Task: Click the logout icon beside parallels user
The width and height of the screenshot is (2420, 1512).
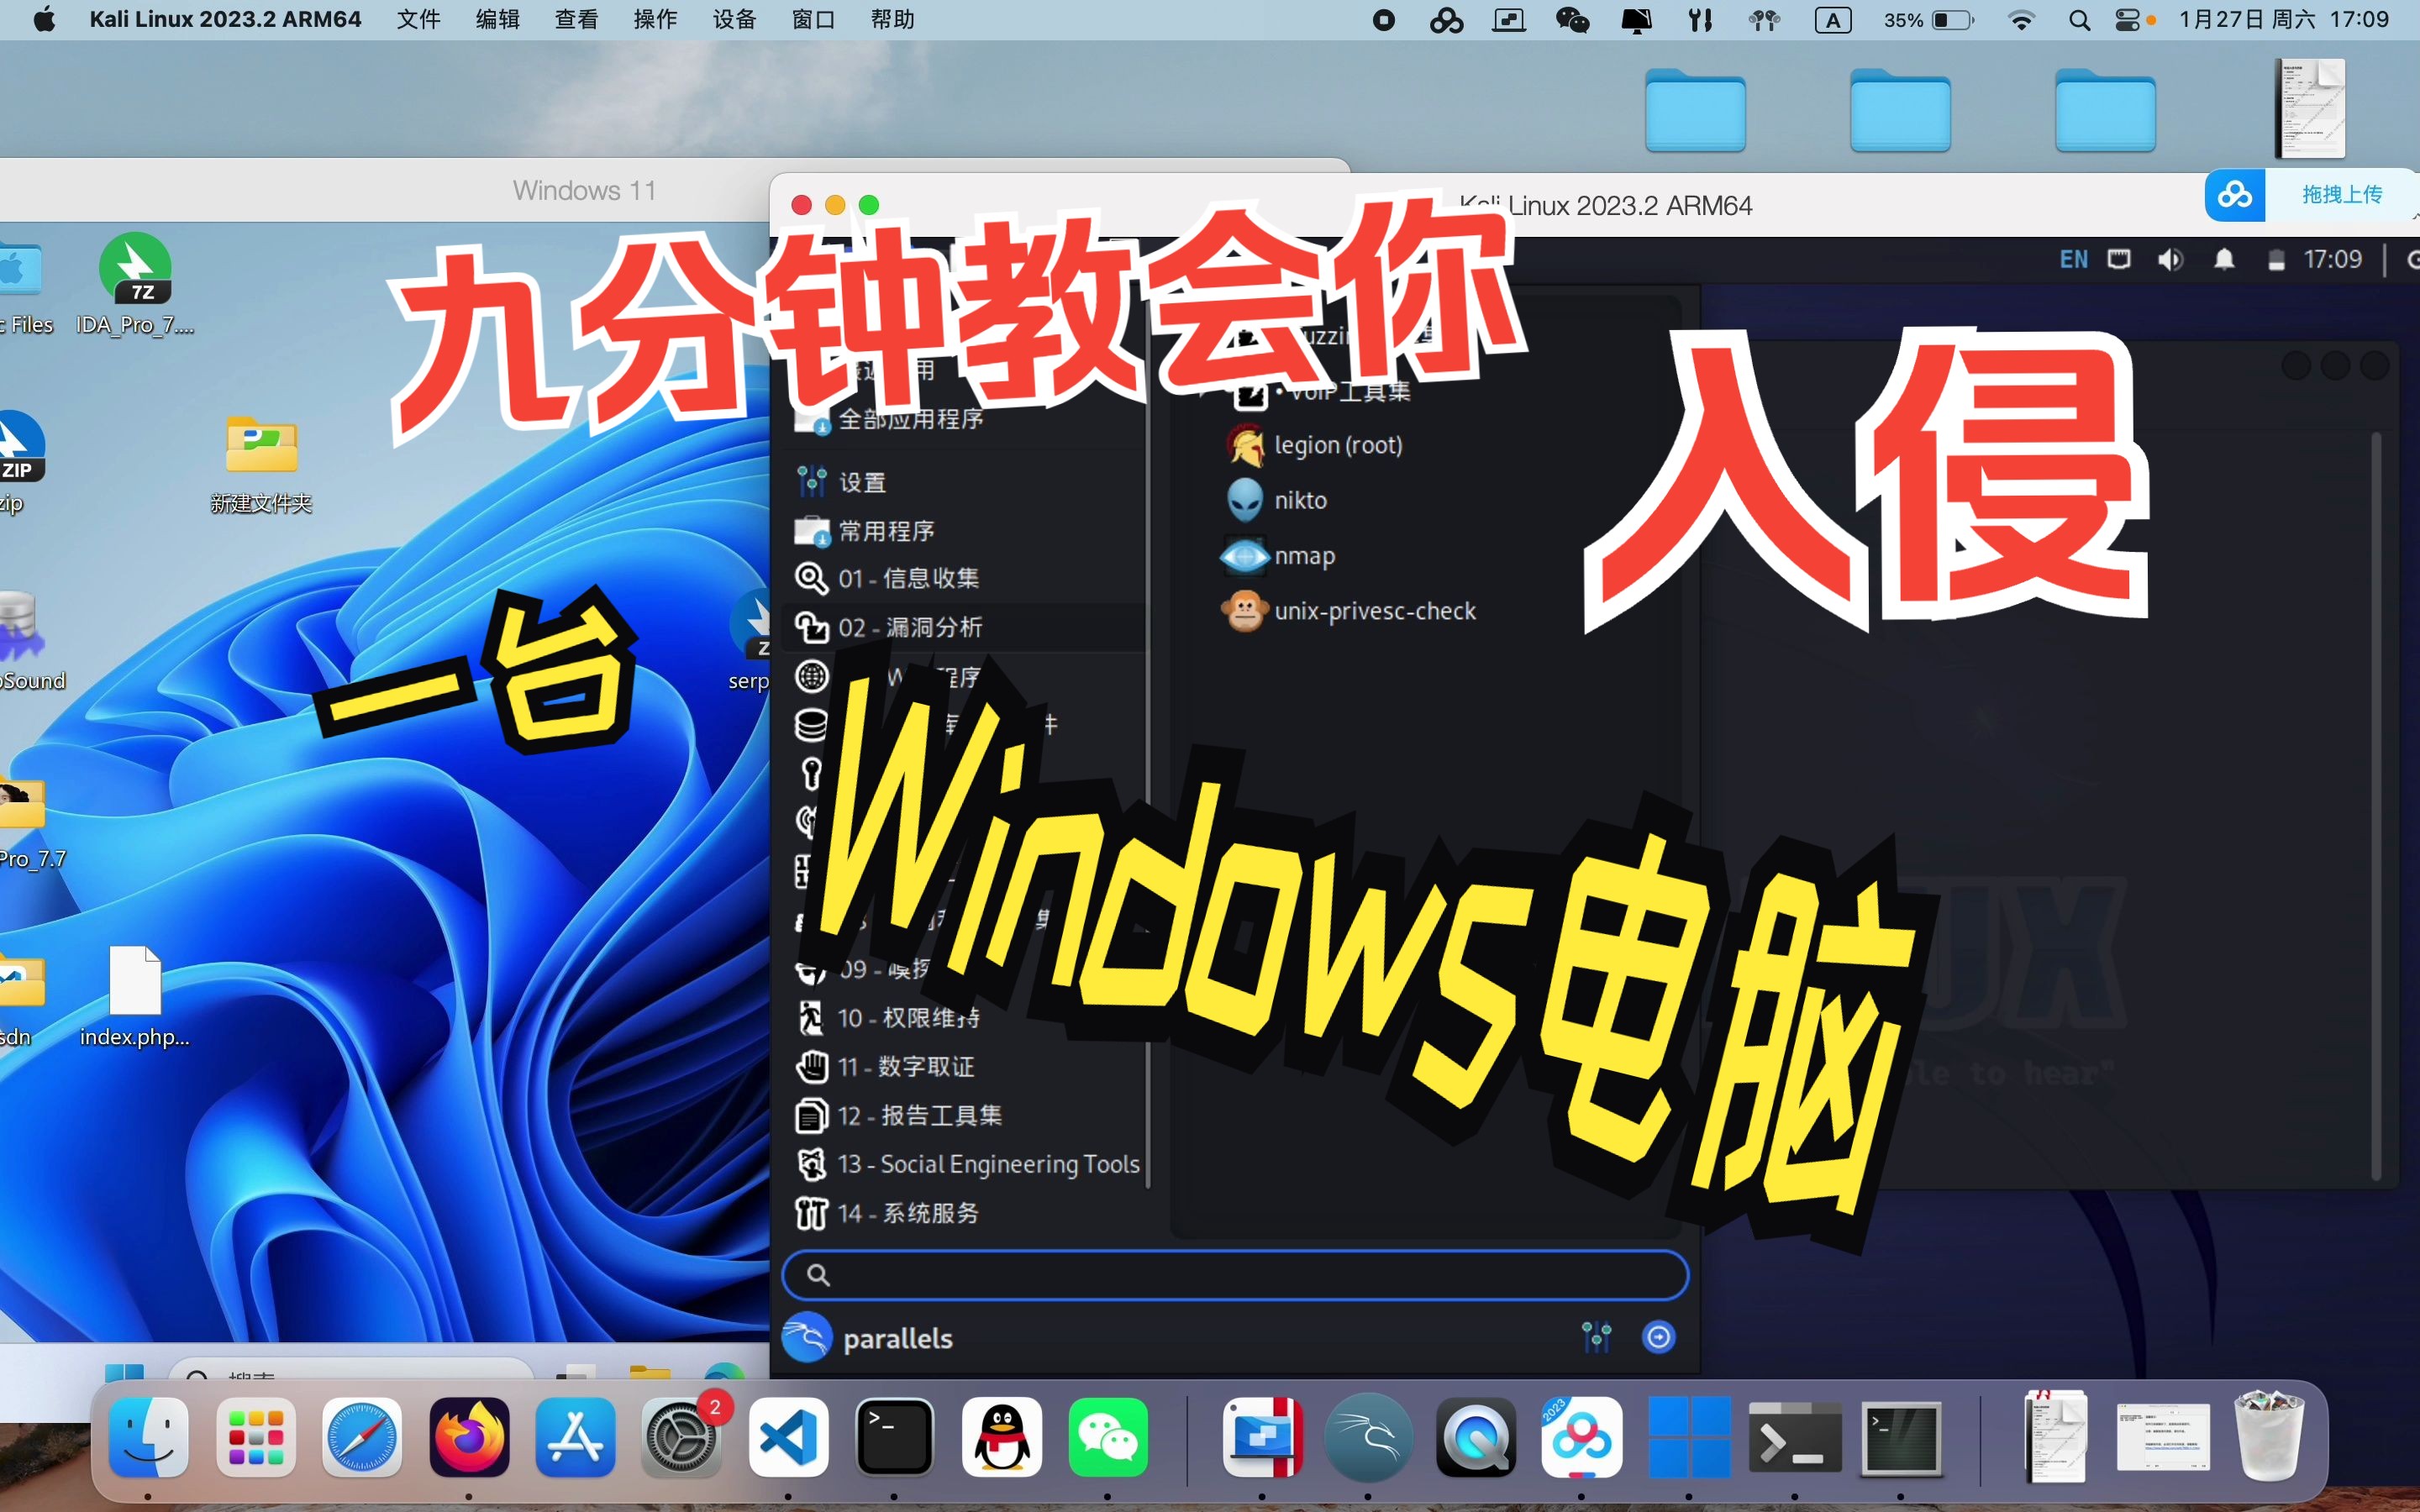Action: (1658, 1336)
